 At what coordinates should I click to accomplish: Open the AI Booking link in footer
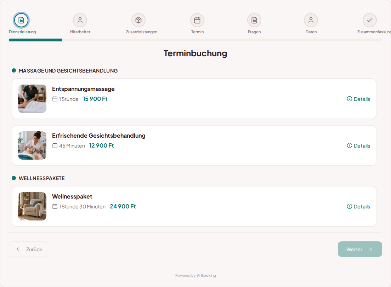coord(206,276)
